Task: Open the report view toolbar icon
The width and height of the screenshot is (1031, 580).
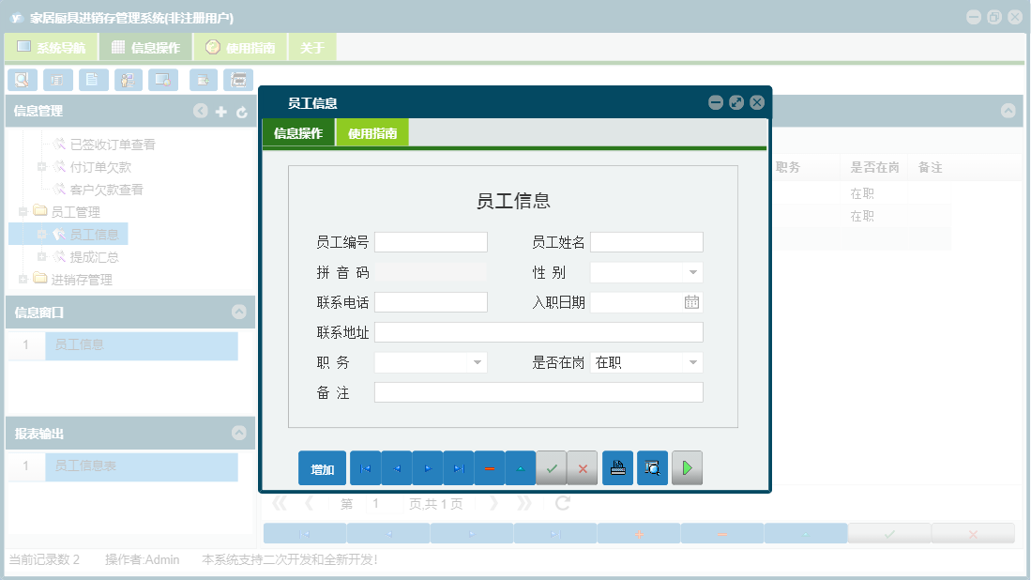Action: 57,80
